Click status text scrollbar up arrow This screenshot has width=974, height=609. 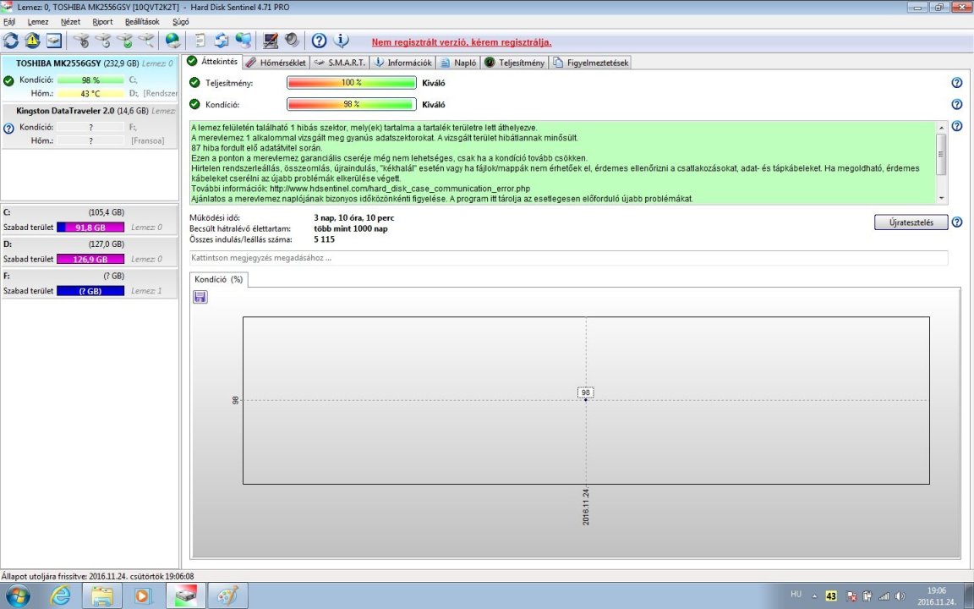[942, 127]
